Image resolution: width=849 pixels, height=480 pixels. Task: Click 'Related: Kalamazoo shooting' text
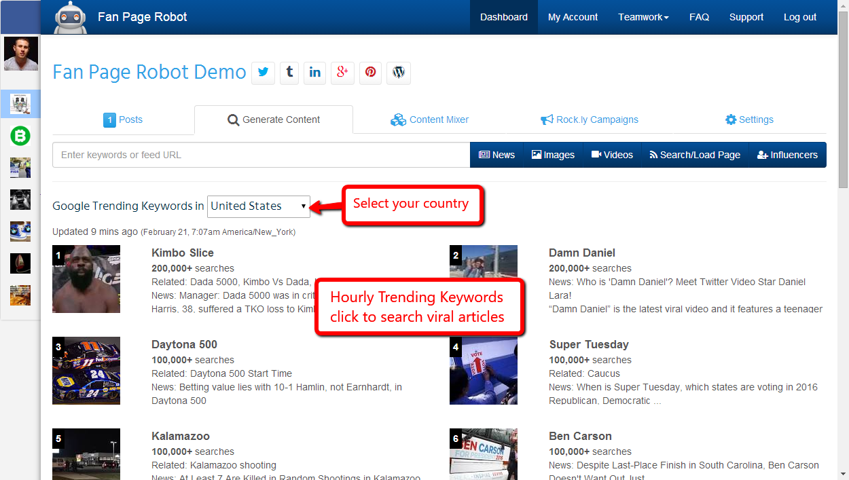pos(214,465)
